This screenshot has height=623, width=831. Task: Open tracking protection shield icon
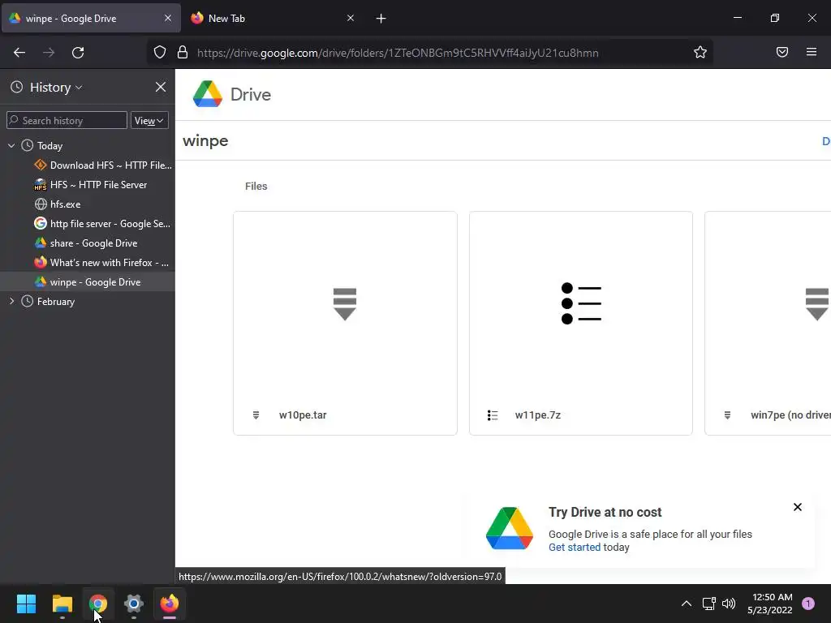click(x=160, y=53)
